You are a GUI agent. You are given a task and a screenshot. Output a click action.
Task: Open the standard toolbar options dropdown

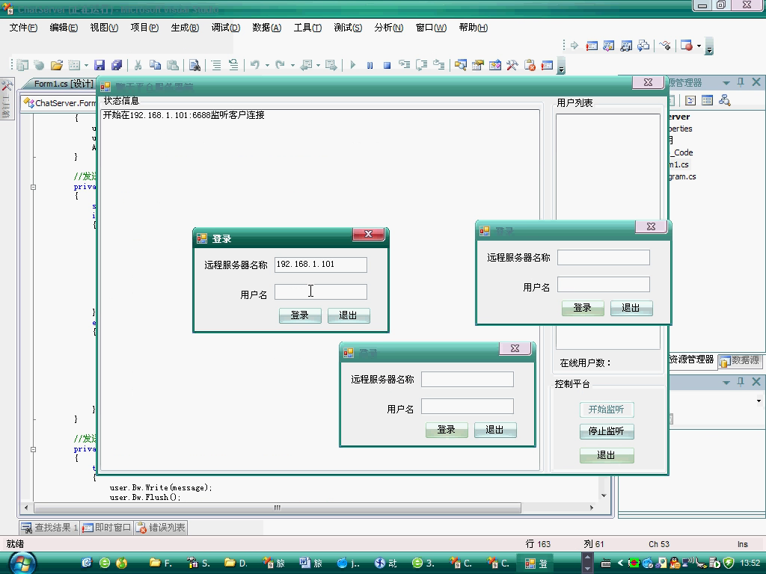click(561, 67)
